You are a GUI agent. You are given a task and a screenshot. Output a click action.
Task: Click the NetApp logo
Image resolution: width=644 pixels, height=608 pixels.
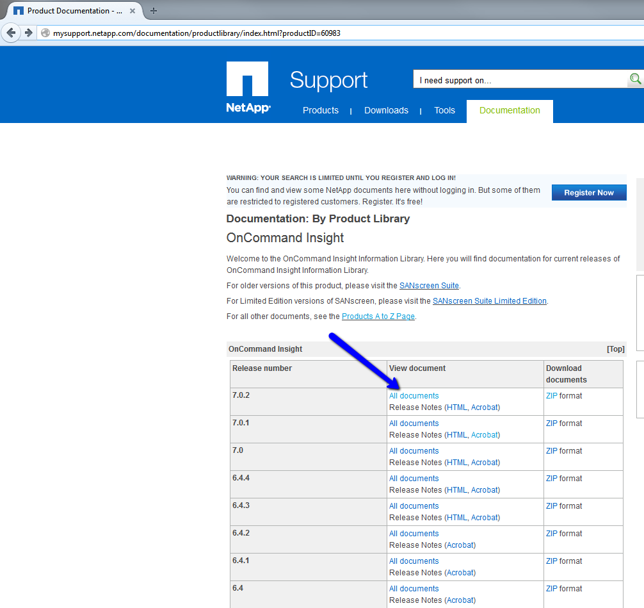point(248,87)
